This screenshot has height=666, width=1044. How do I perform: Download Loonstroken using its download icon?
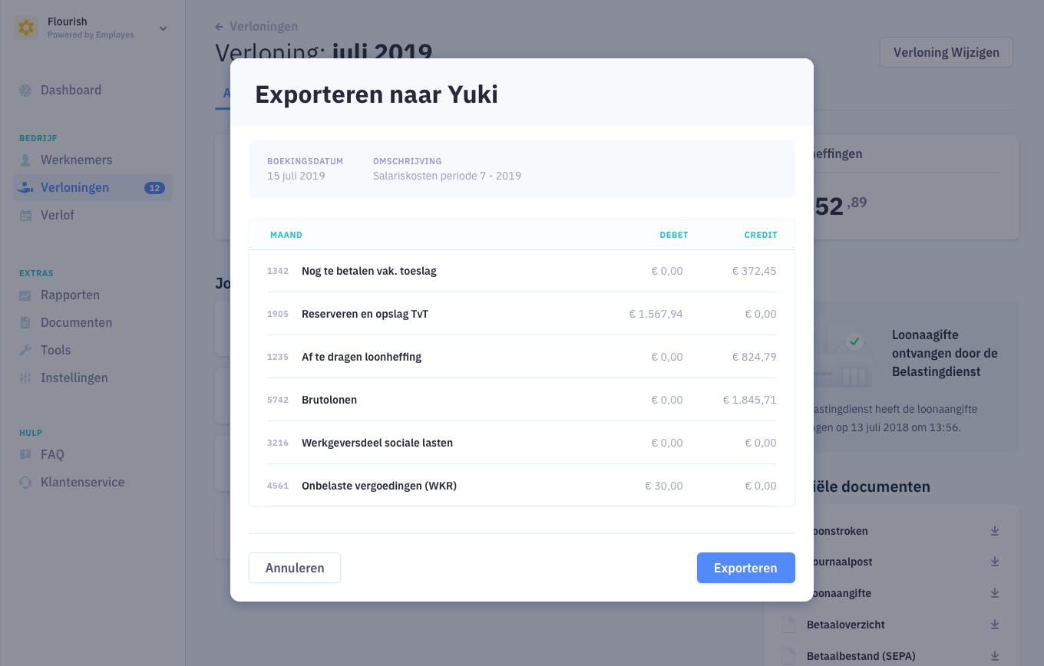coord(995,531)
